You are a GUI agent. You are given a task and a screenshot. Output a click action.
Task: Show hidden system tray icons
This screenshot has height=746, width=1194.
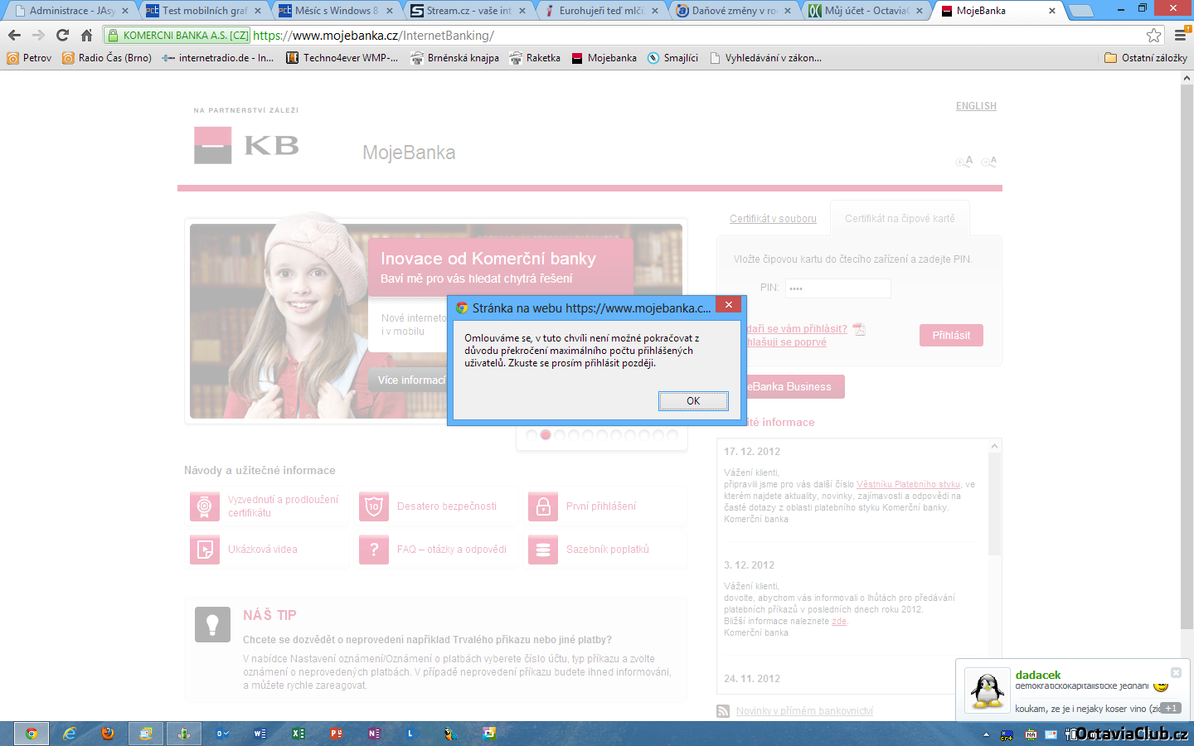(986, 734)
